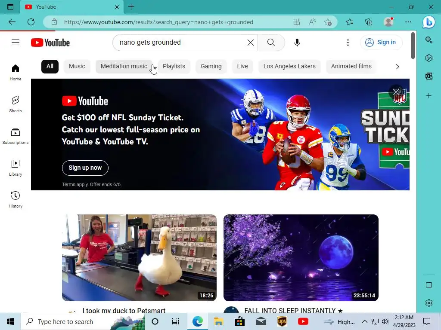Viewport: 441px width, 330px height.
Task: Select the Live filter chip
Action: pos(242,67)
